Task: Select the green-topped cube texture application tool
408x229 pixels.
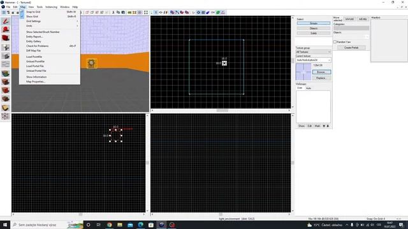Action: pyautogui.click(x=6, y=74)
